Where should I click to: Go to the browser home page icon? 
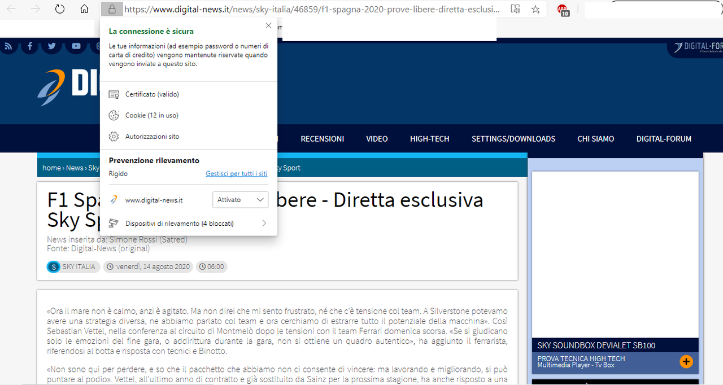(x=84, y=9)
